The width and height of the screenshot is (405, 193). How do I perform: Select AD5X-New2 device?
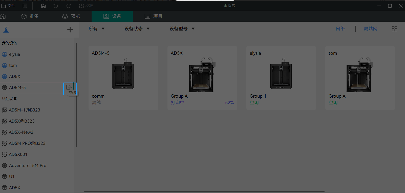tap(37, 132)
